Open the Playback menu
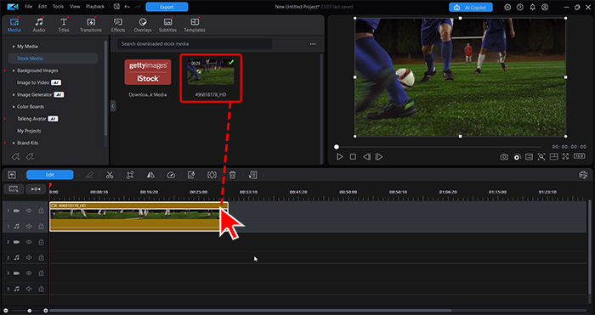 (95, 7)
